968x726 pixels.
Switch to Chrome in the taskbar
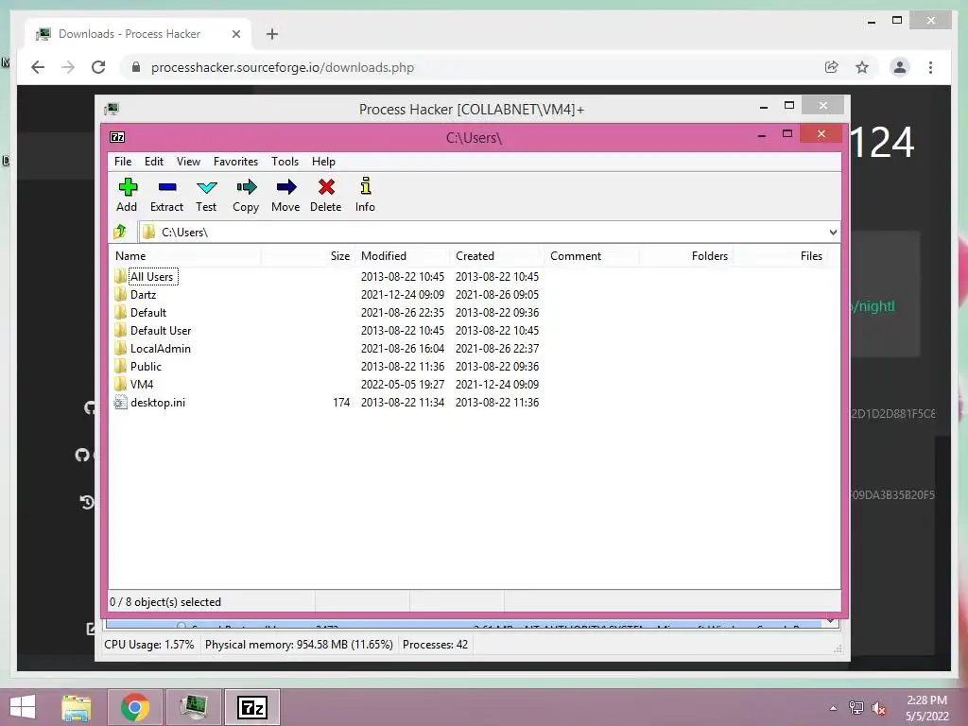pos(134,707)
